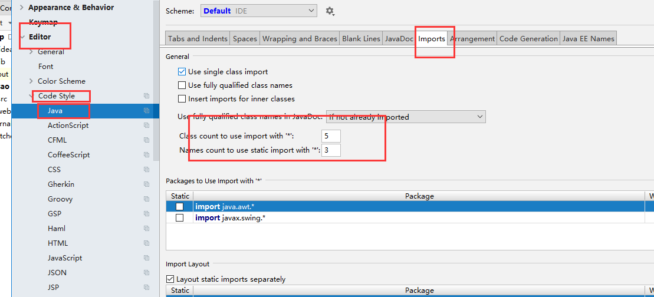Select import java.awt.* package row
The height and width of the screenshot is (297, 654).
click(410, 207)
